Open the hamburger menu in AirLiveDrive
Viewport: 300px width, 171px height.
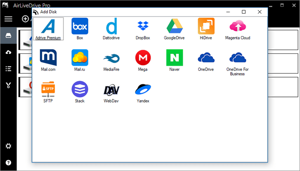[8, 19]
